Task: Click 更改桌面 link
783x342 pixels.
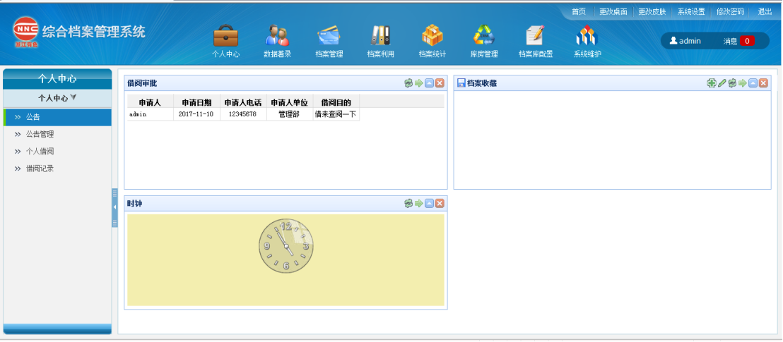Action: 613,11
